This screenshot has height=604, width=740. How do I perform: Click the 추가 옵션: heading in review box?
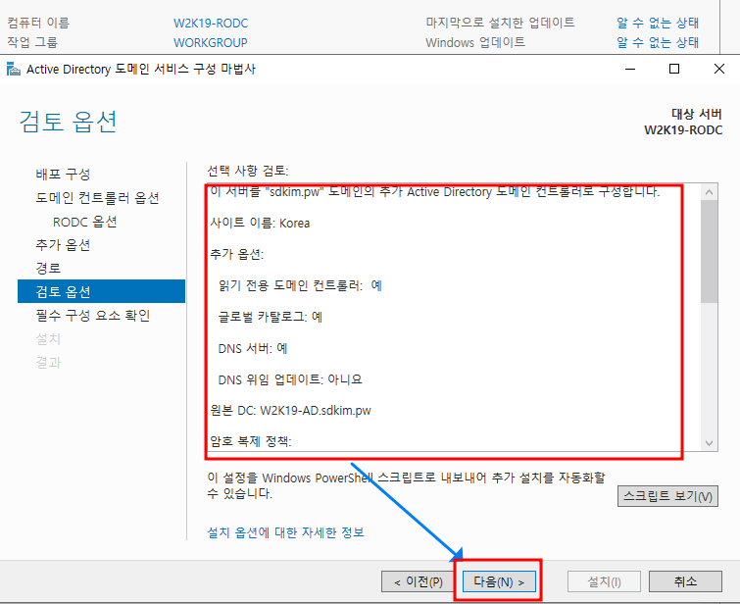click(x=237, y=254)
